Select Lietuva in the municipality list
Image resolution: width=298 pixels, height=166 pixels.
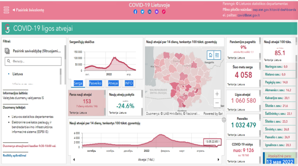click(18, 74)
